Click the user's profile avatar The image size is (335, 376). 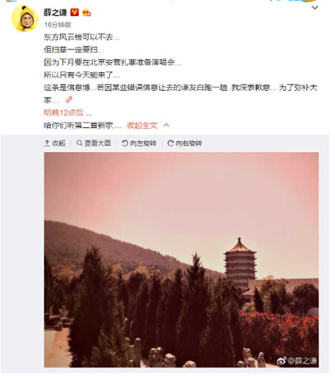click(x=25, y=18)
